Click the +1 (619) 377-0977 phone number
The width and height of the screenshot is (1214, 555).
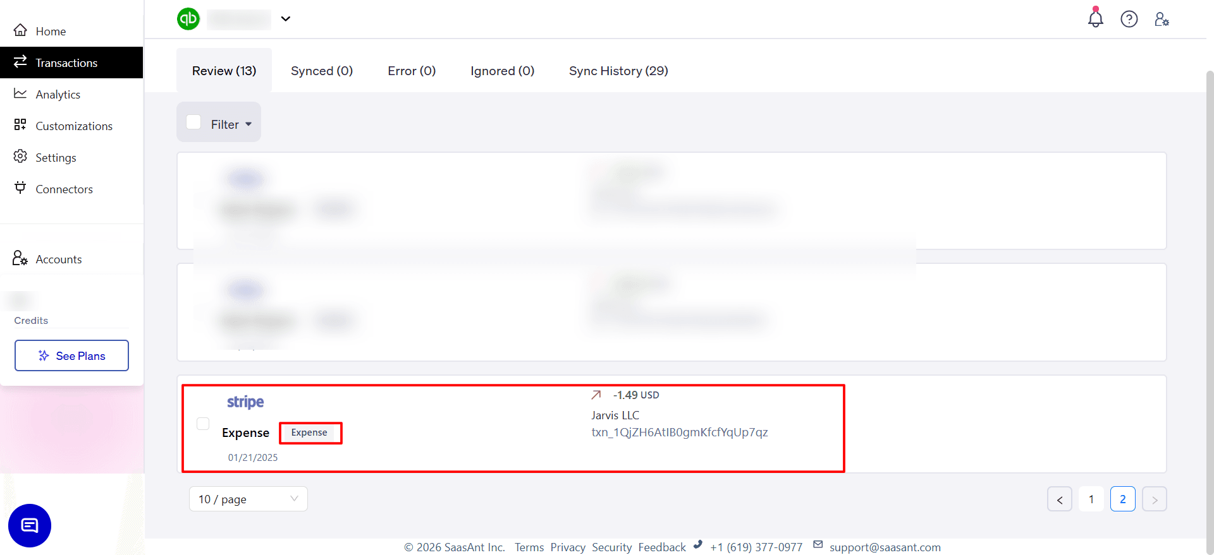pyautogui.click(x=756, y=547)
